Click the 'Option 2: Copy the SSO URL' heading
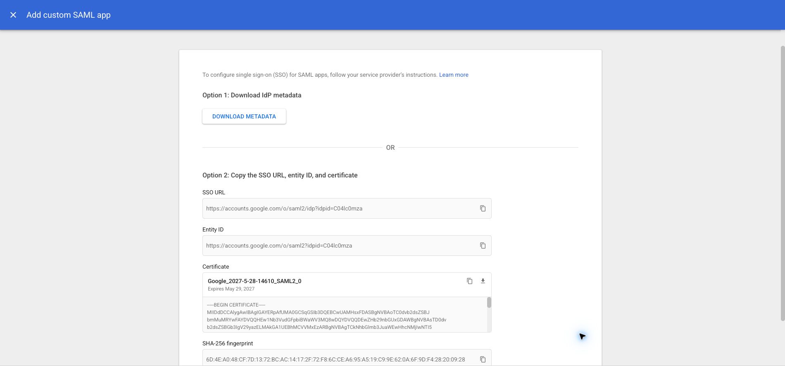785x366 pixels. (x=280, y=175)
